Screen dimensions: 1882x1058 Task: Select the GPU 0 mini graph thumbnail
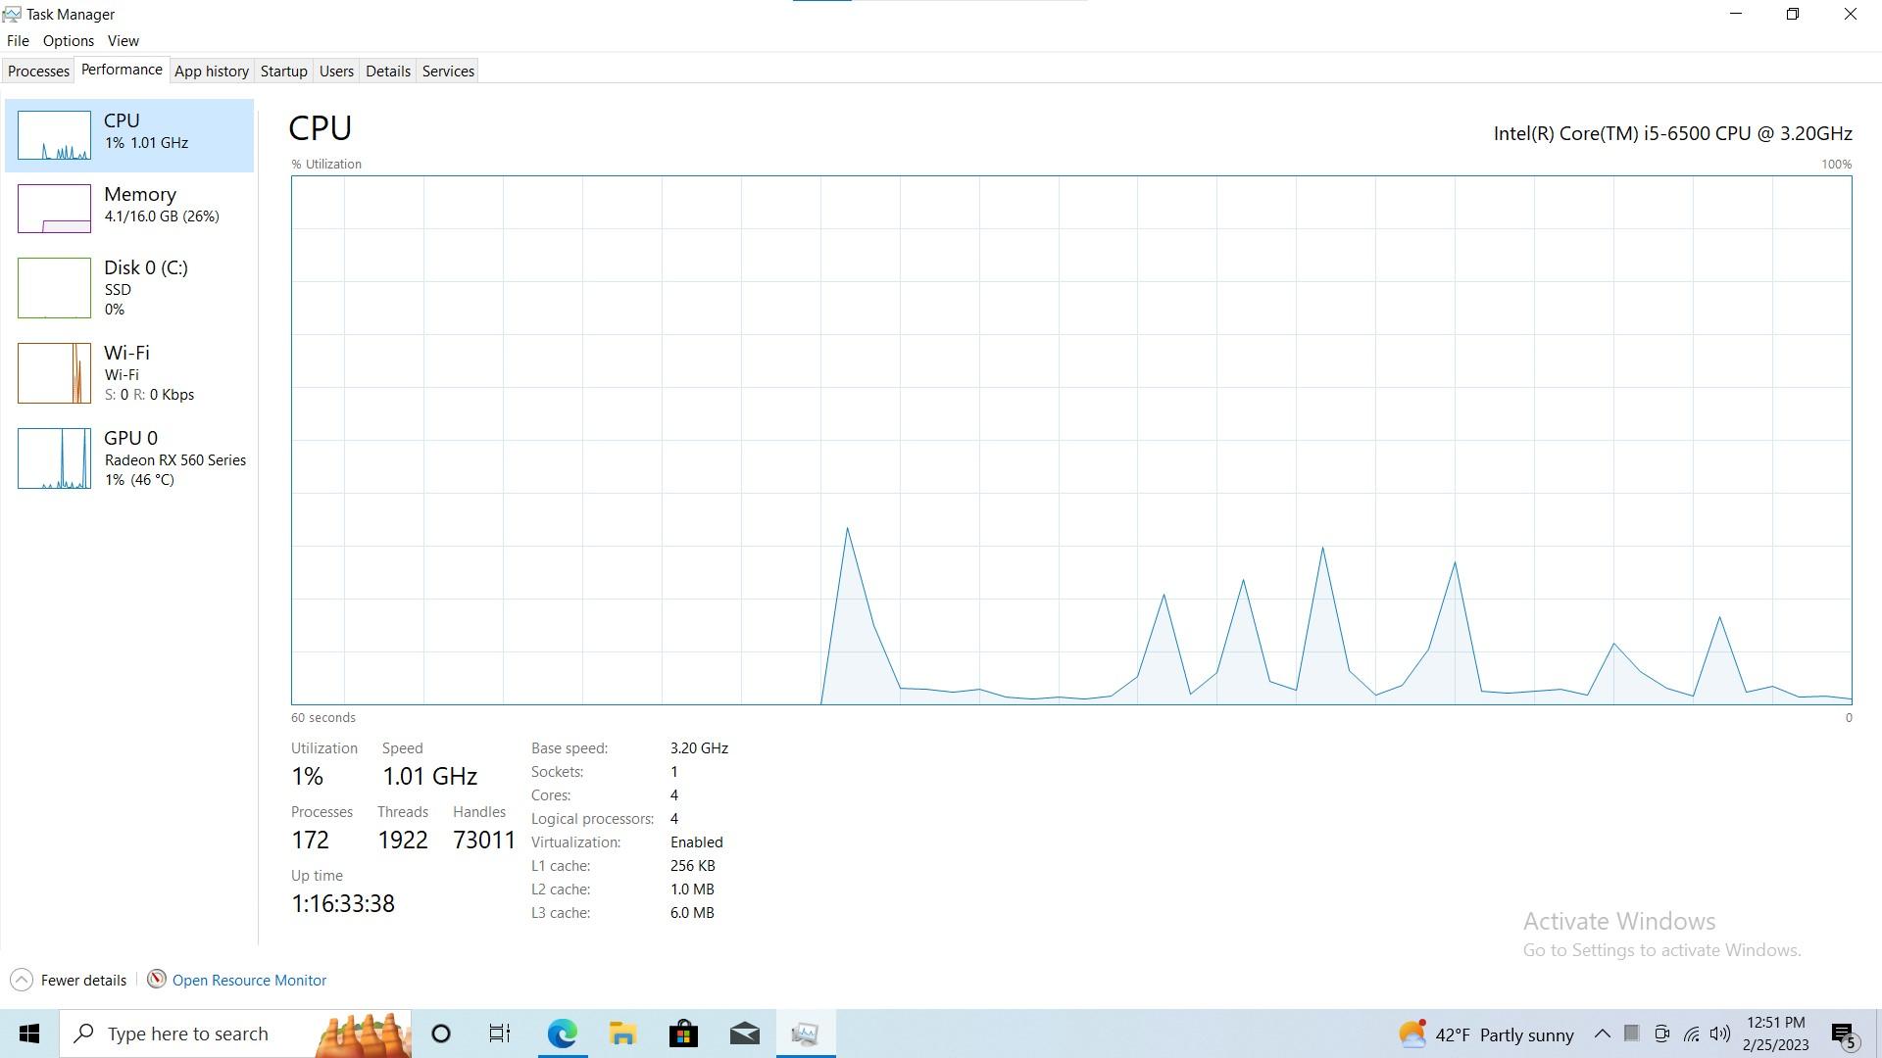coord(54,458)
